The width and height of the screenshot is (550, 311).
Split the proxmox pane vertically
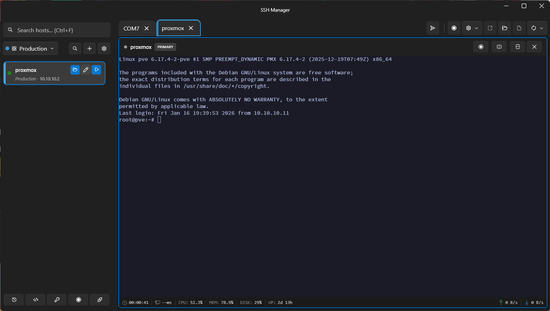[499, 47]
